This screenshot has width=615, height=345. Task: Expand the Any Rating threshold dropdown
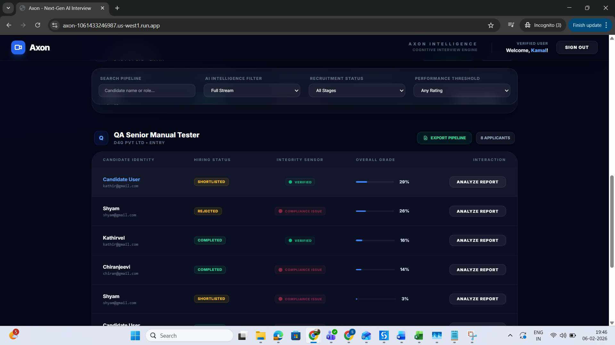click(462, 91)
